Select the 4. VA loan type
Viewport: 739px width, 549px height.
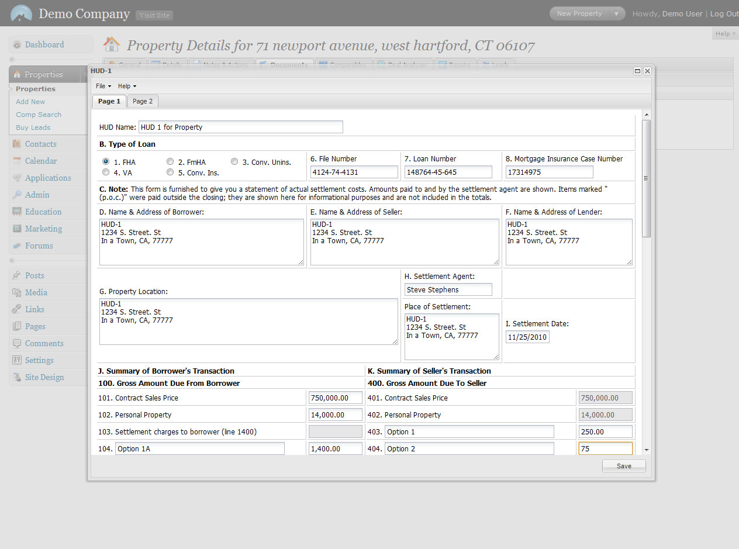pos(106,172)
